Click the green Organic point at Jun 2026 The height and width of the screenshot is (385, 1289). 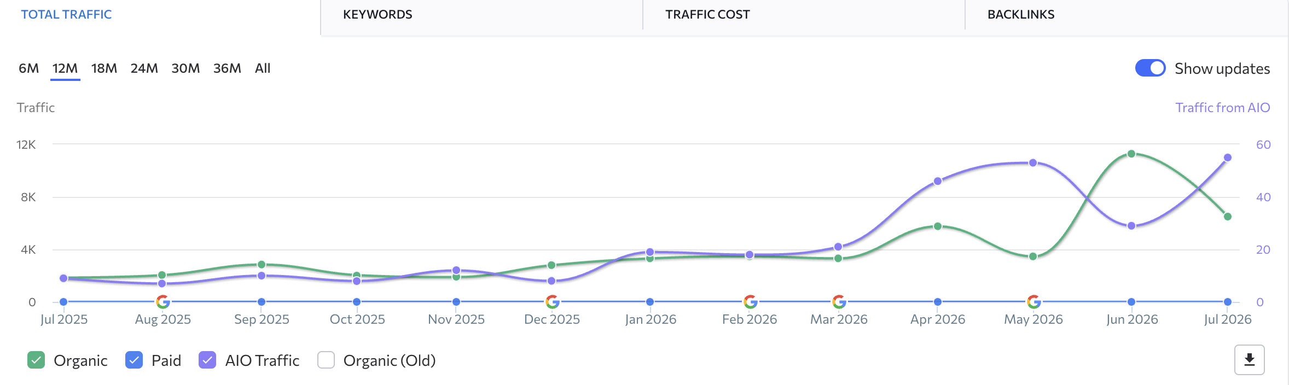point(1131,154)
